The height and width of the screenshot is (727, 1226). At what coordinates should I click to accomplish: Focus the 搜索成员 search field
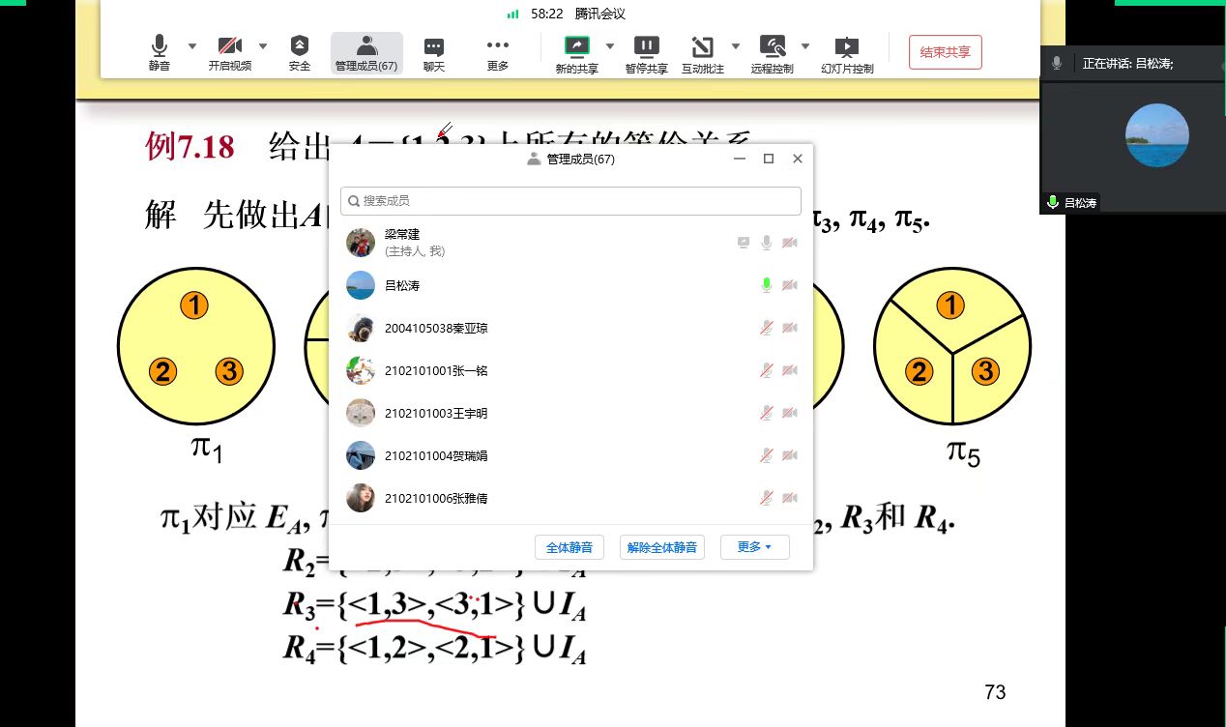(570, 201)
